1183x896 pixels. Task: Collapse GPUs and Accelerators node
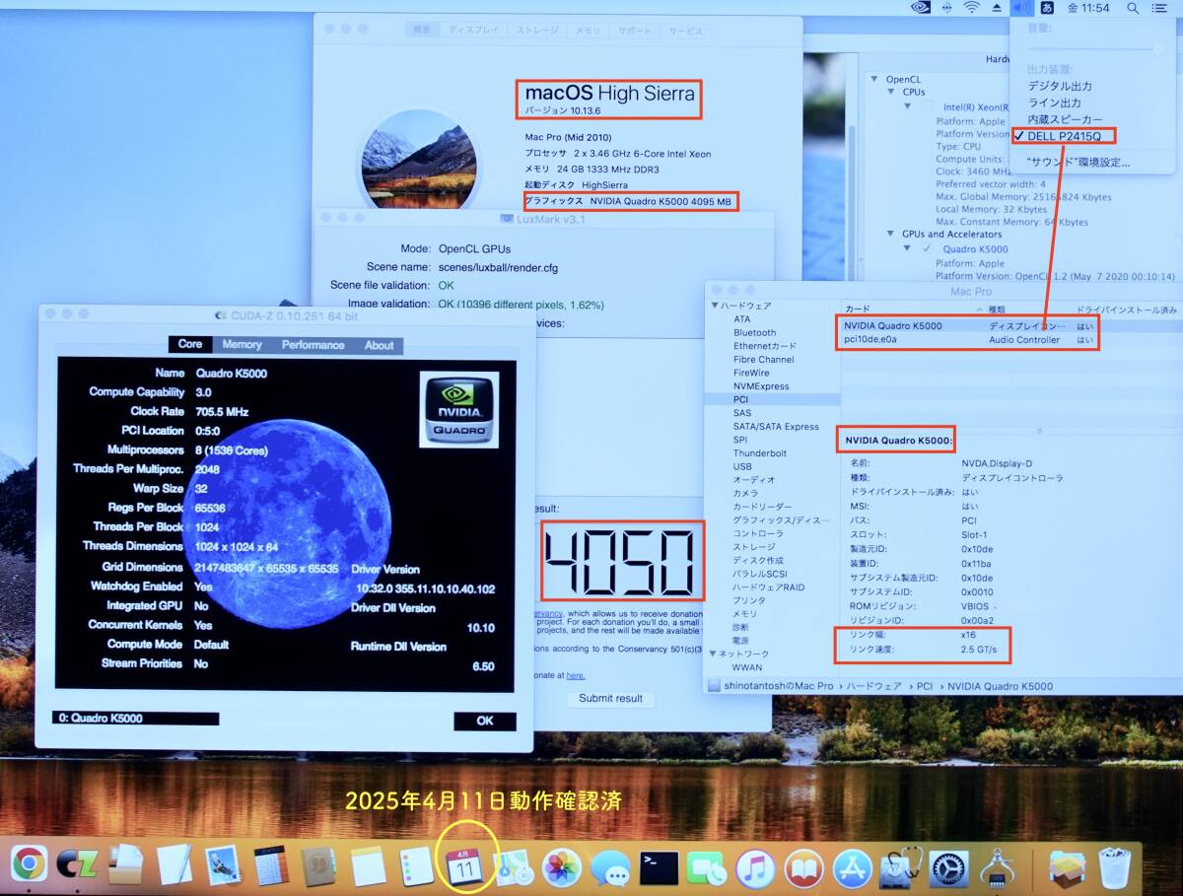coord(890,235)
